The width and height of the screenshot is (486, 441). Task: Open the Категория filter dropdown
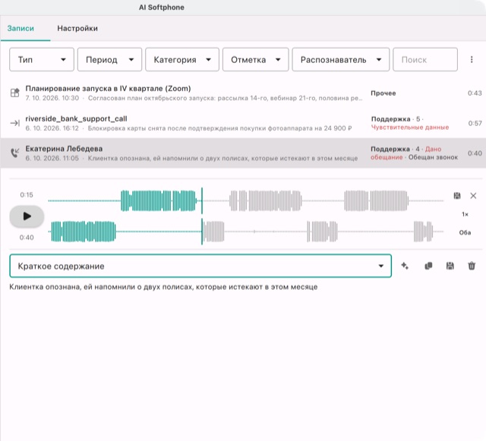pos(182,59)
